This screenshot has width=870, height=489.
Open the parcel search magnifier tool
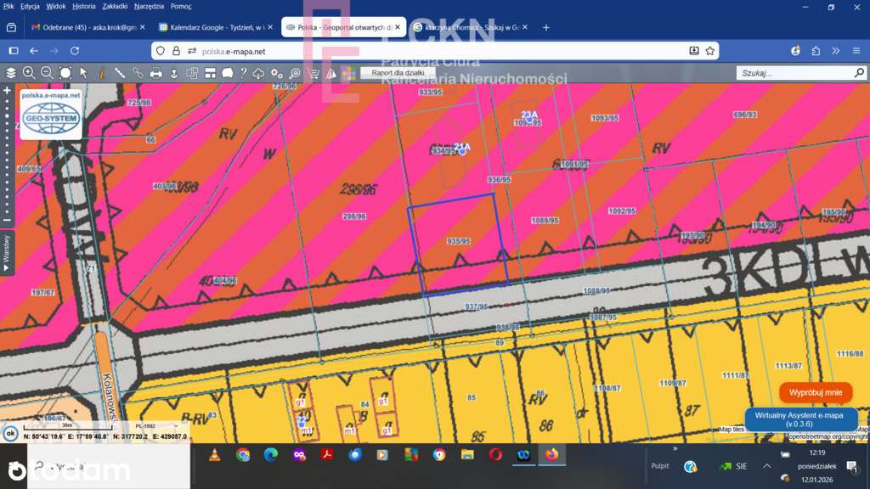coord(295,73)
